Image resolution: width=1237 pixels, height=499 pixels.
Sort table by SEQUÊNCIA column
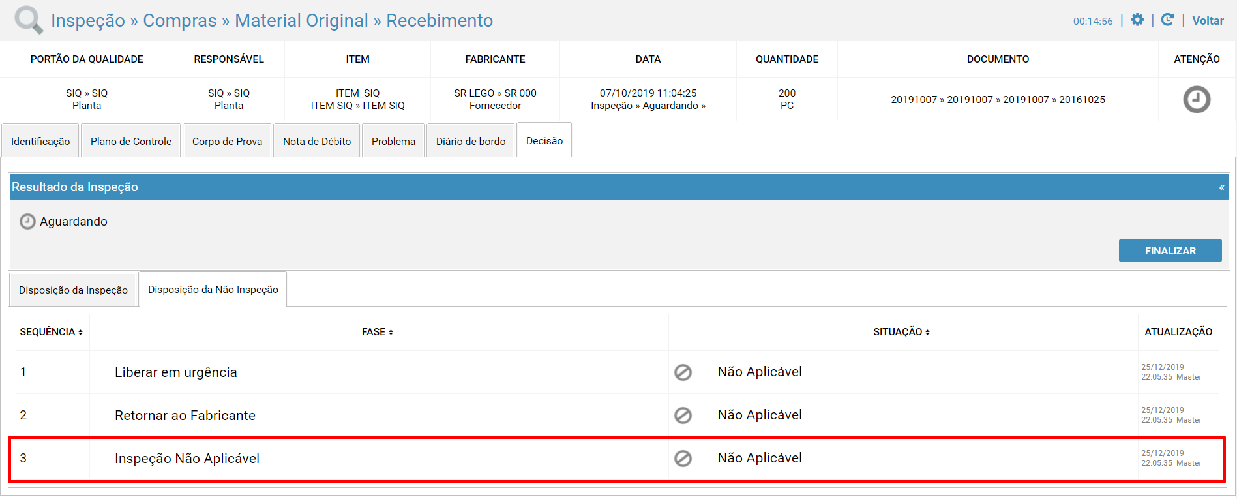coord(52,332)
